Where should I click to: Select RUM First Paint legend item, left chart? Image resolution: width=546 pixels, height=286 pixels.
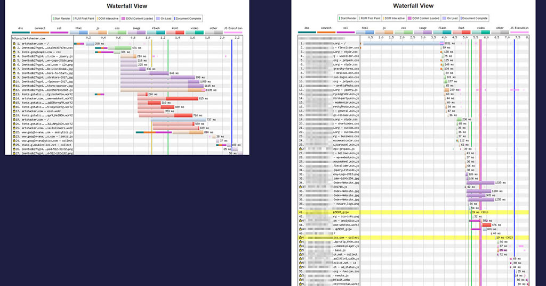pos(84,19)
